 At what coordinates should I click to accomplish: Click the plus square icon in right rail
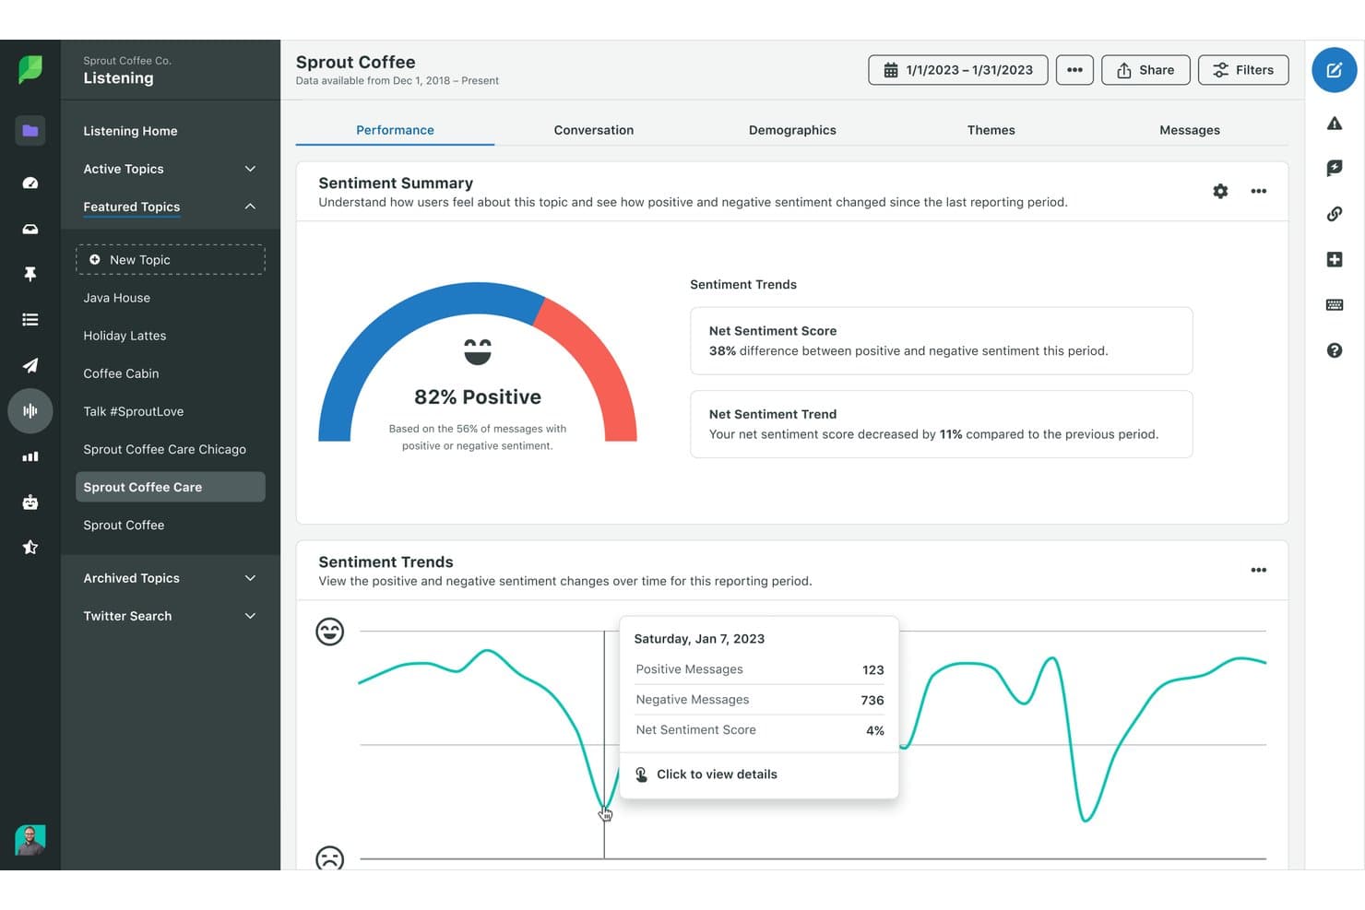pos(1334,259)
